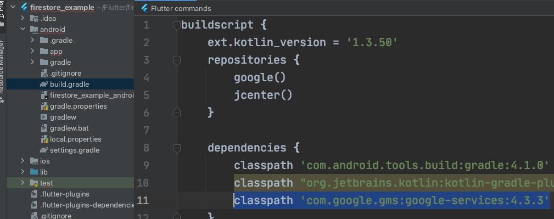The image size is (554, 219).
Task: Click the test folder icon
Action: click(34, 183)
